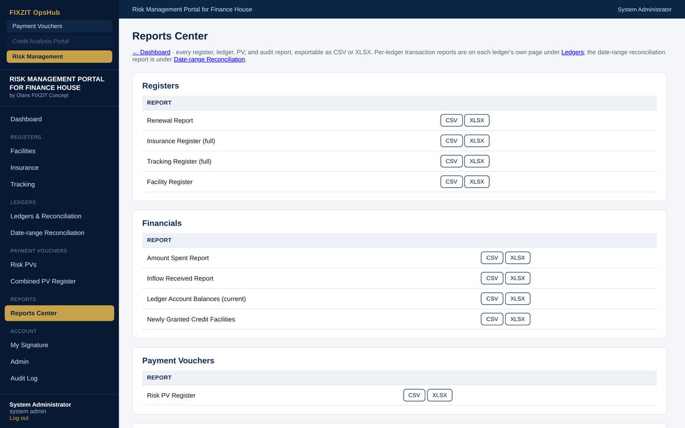Open Audit Log page
This screenshot has width=685, height=428.
pos(59,378)
